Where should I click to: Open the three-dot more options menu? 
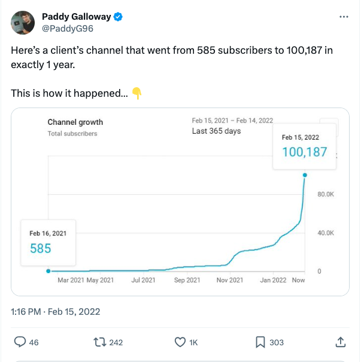(x=344, y=17)
